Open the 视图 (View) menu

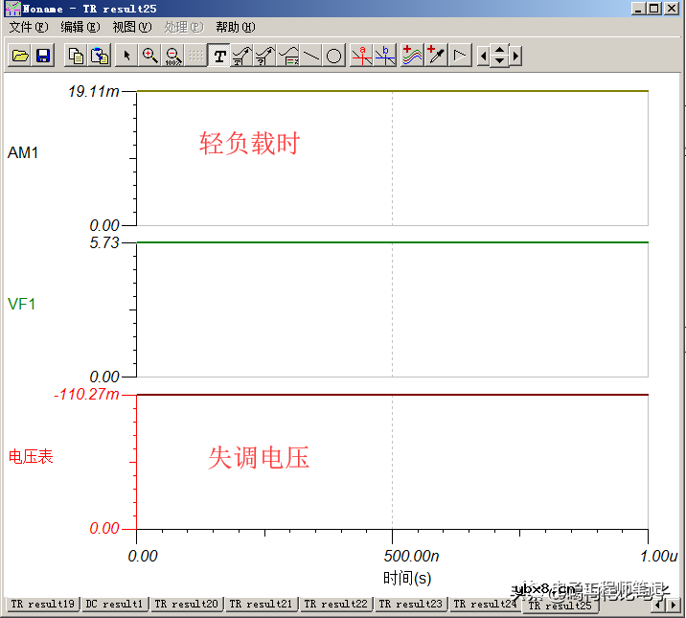(131, 27)
